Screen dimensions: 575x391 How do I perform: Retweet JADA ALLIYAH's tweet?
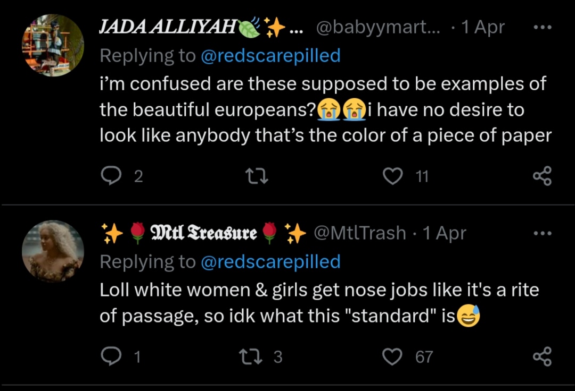(258, 176)
